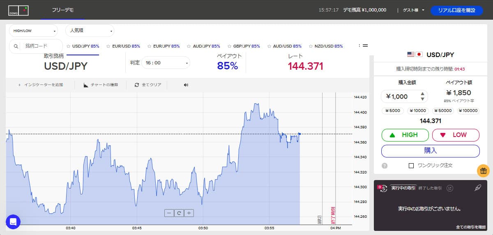Open the chat support bubble icon
The image size is (493, 235).
(13, 222)
